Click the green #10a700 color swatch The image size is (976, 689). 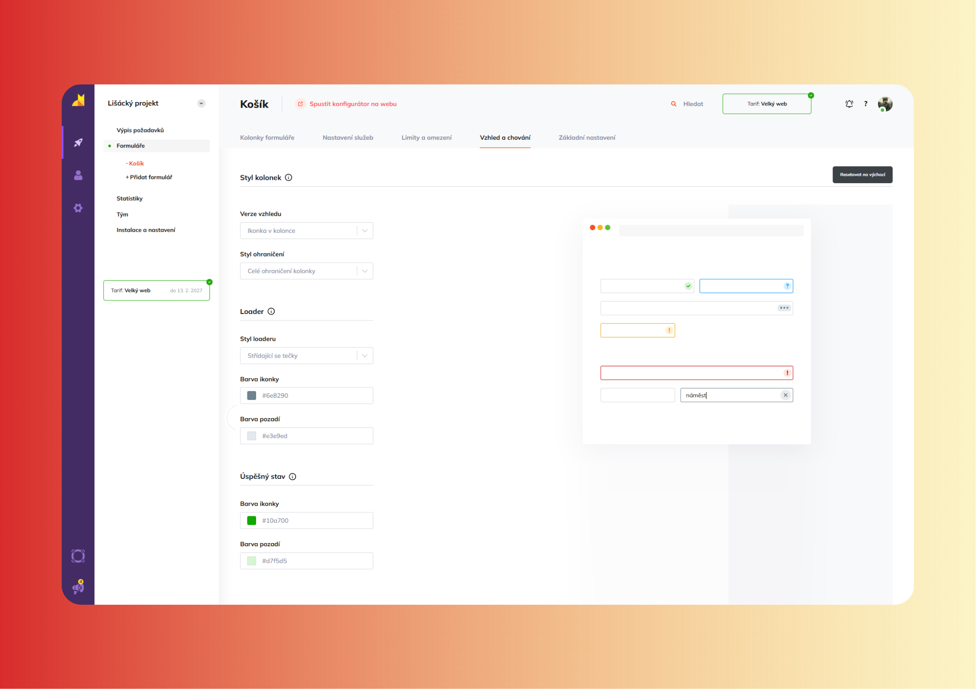[252, 521]
